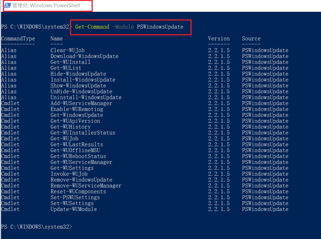Click the empty bottom PS C:\WINDOWS\system32 prompt
321x239 pixels.
[37, 227]
